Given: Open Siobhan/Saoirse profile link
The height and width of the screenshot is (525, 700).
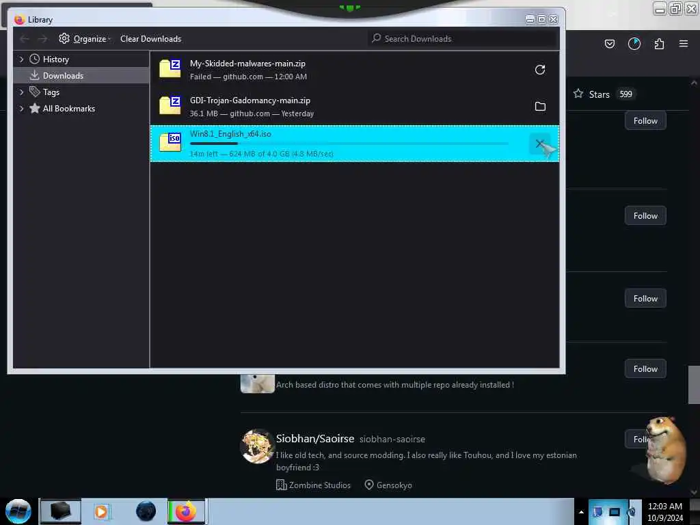Looking at the screenshot, I should pos(314,439).
